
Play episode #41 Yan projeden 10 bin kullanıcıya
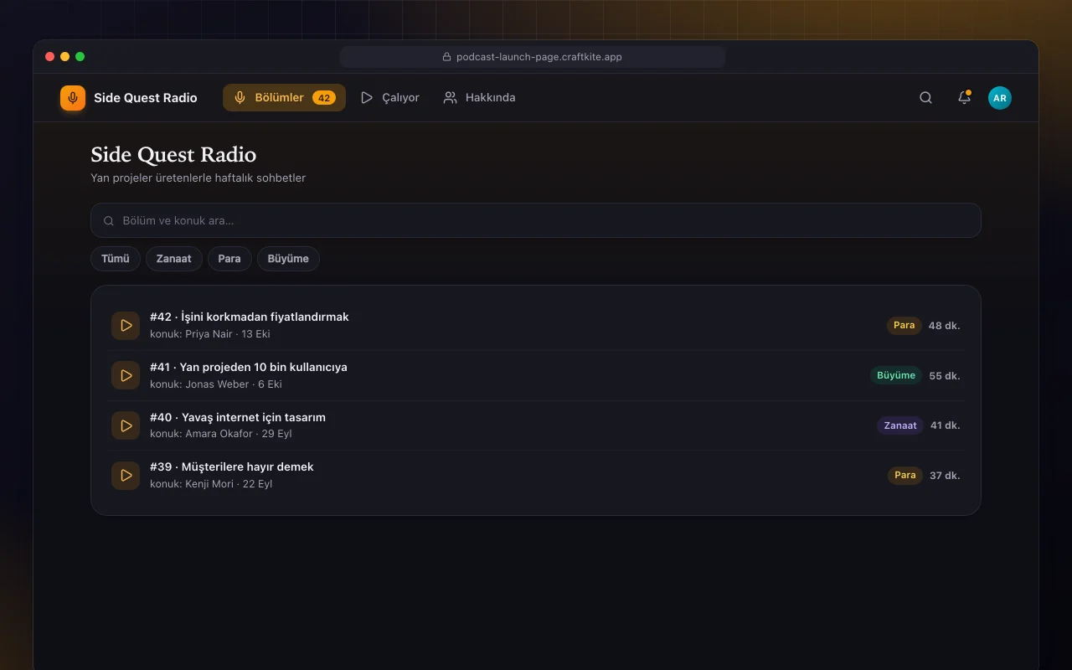coord(126,375)
